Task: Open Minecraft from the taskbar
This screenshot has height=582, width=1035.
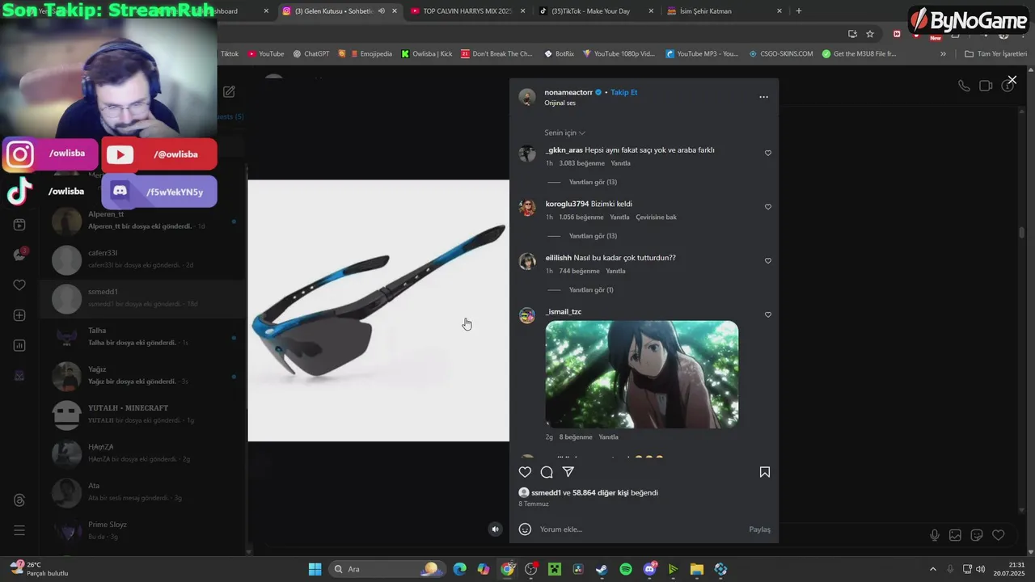Action: [555, 569]
